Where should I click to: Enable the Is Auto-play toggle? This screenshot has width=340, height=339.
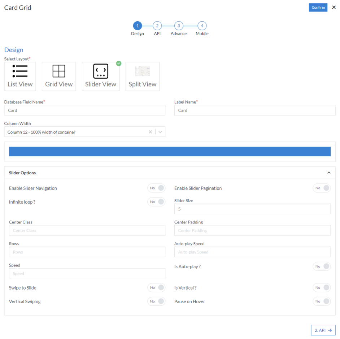[322, 266]
